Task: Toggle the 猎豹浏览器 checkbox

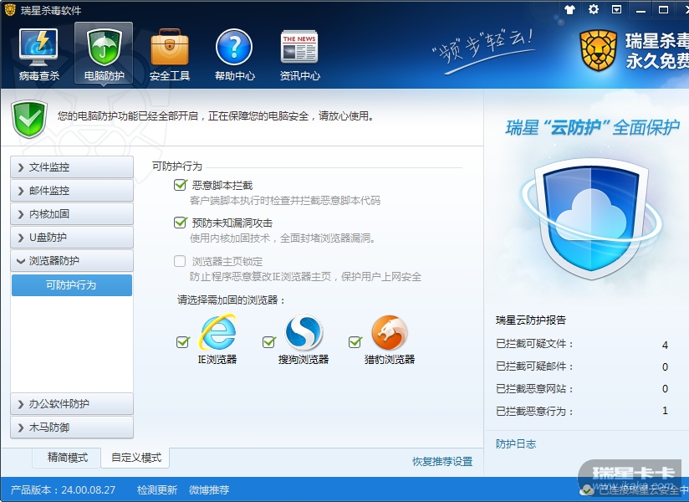Action: pyautogui.click(x=355, y=341)
